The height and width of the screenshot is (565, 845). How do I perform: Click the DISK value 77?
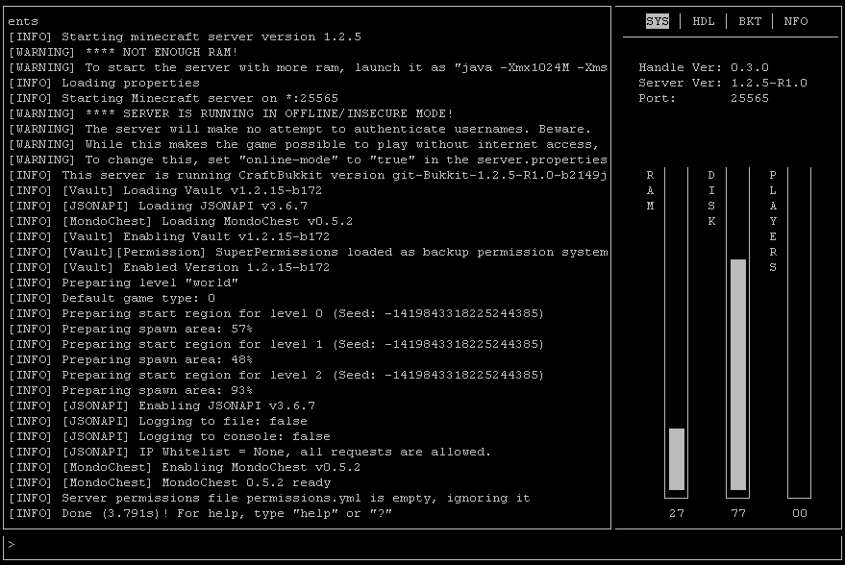(737, 513)
